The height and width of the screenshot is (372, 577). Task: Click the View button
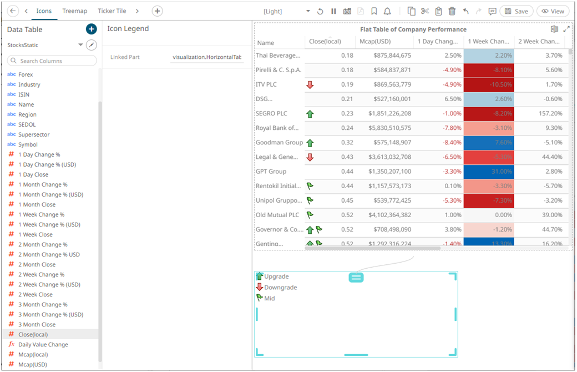pyautogui.click(x=553, y=11)
